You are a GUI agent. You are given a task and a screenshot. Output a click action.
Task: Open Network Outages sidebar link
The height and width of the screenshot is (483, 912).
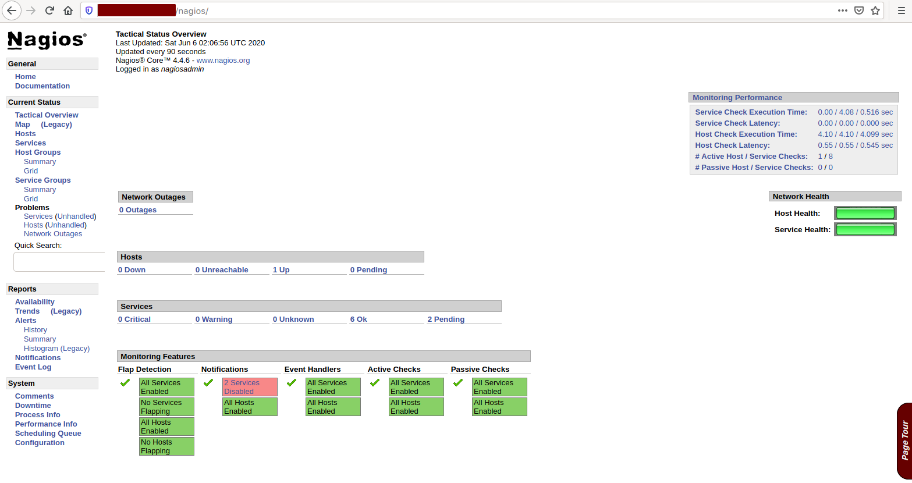point(53,234)
